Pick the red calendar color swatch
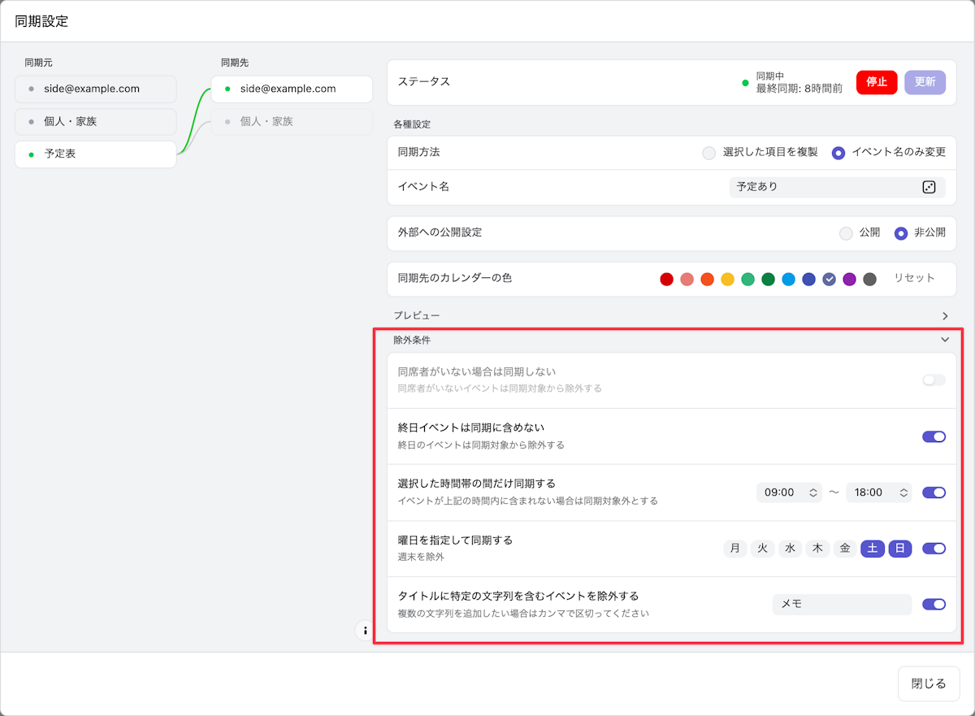This screenshot has width=975, height=716. pyautogui.click(x=667, y=279)
